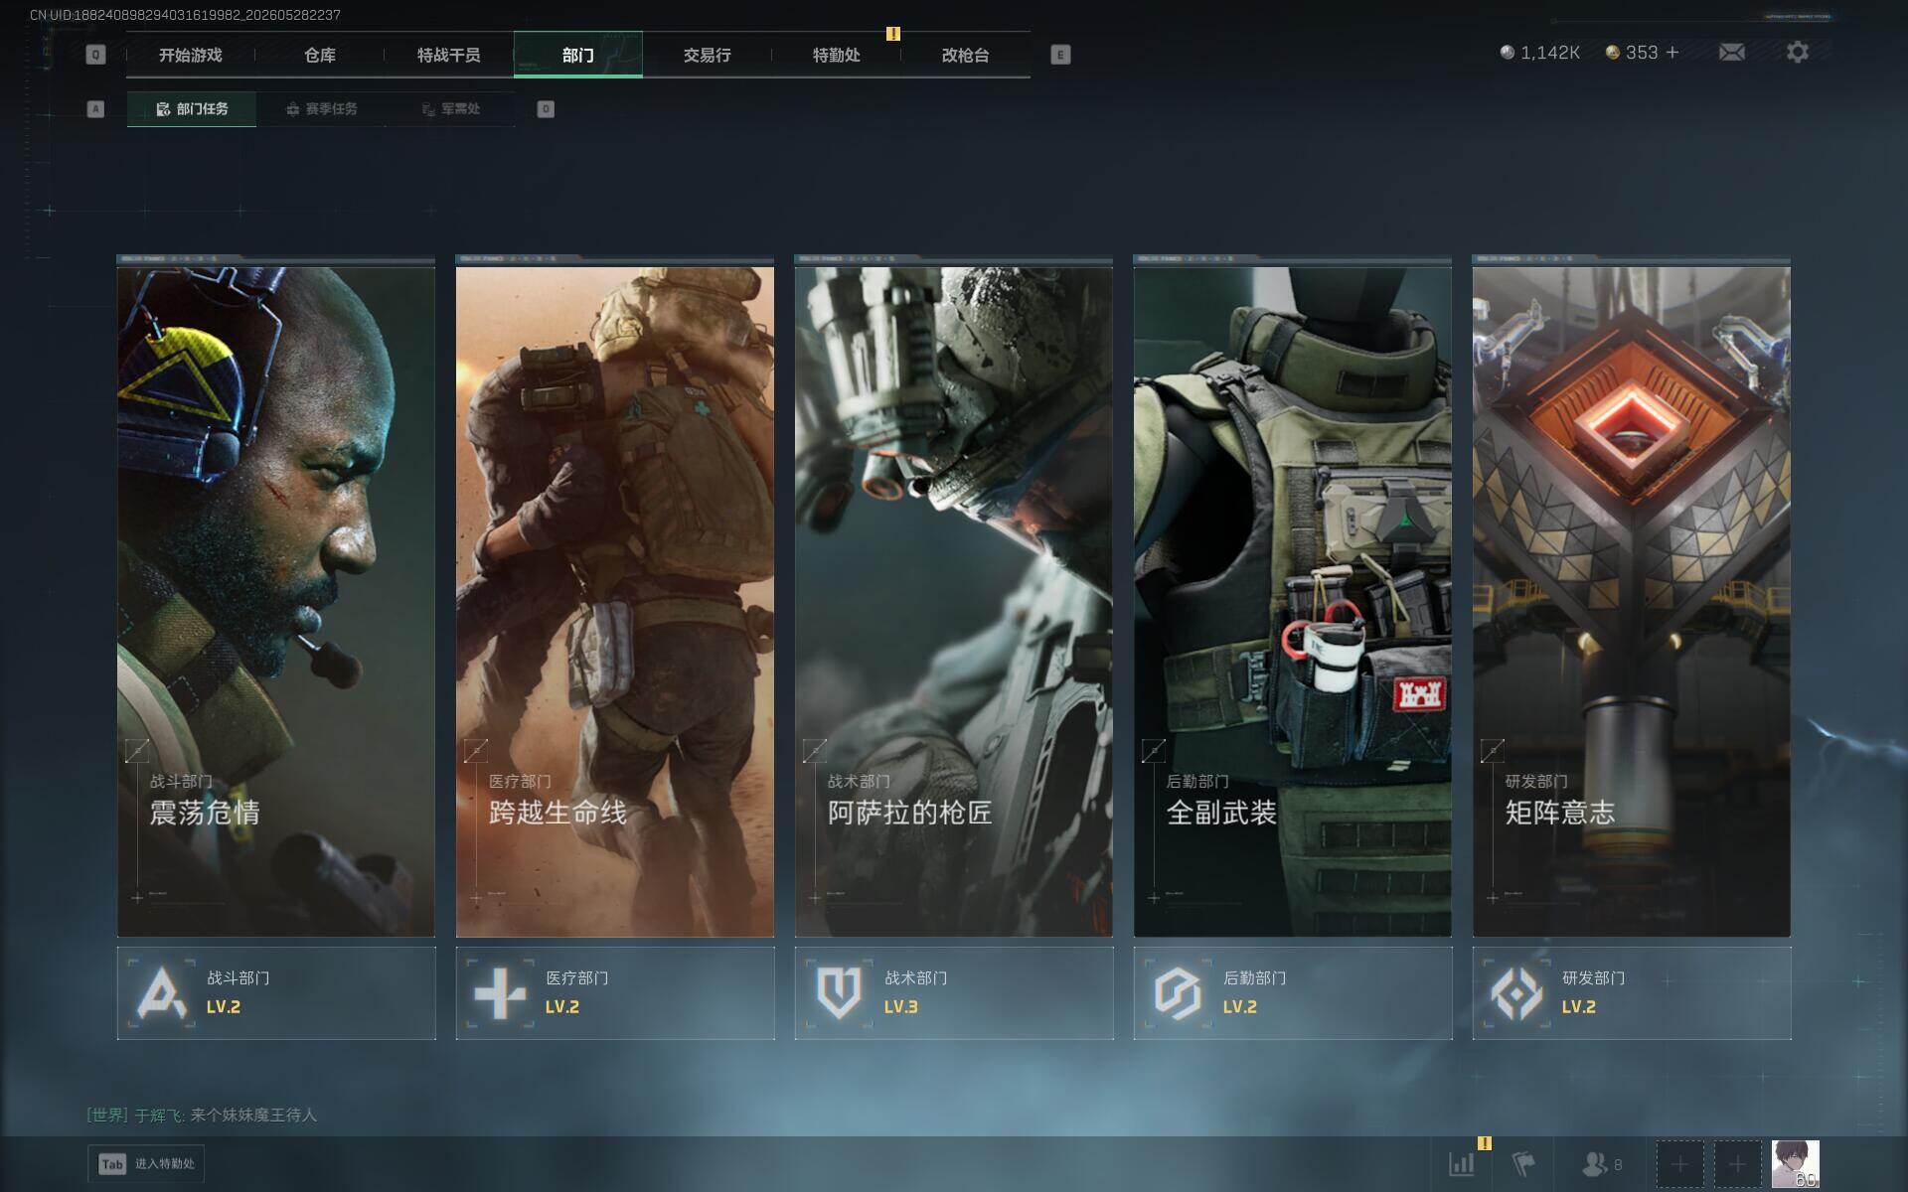Click the 后勤部门 hexagon emblem icon

point(1178,992)
